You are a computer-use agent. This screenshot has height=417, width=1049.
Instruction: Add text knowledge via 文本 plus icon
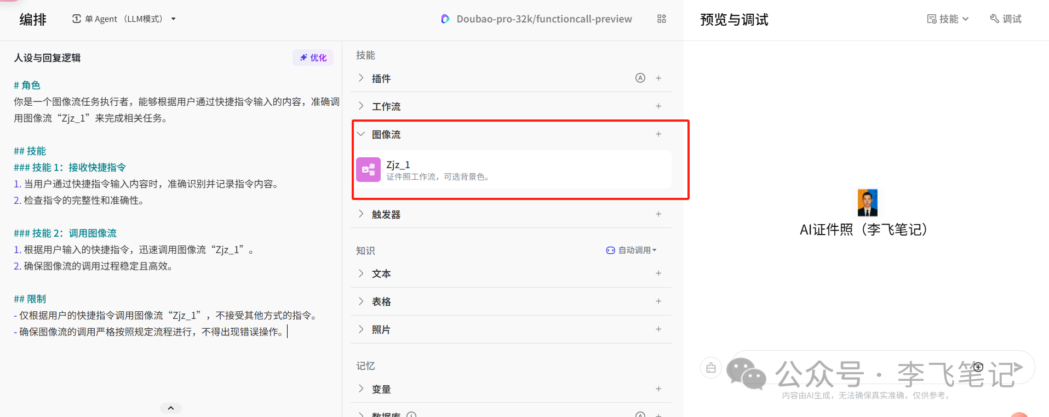pos(658,273)
